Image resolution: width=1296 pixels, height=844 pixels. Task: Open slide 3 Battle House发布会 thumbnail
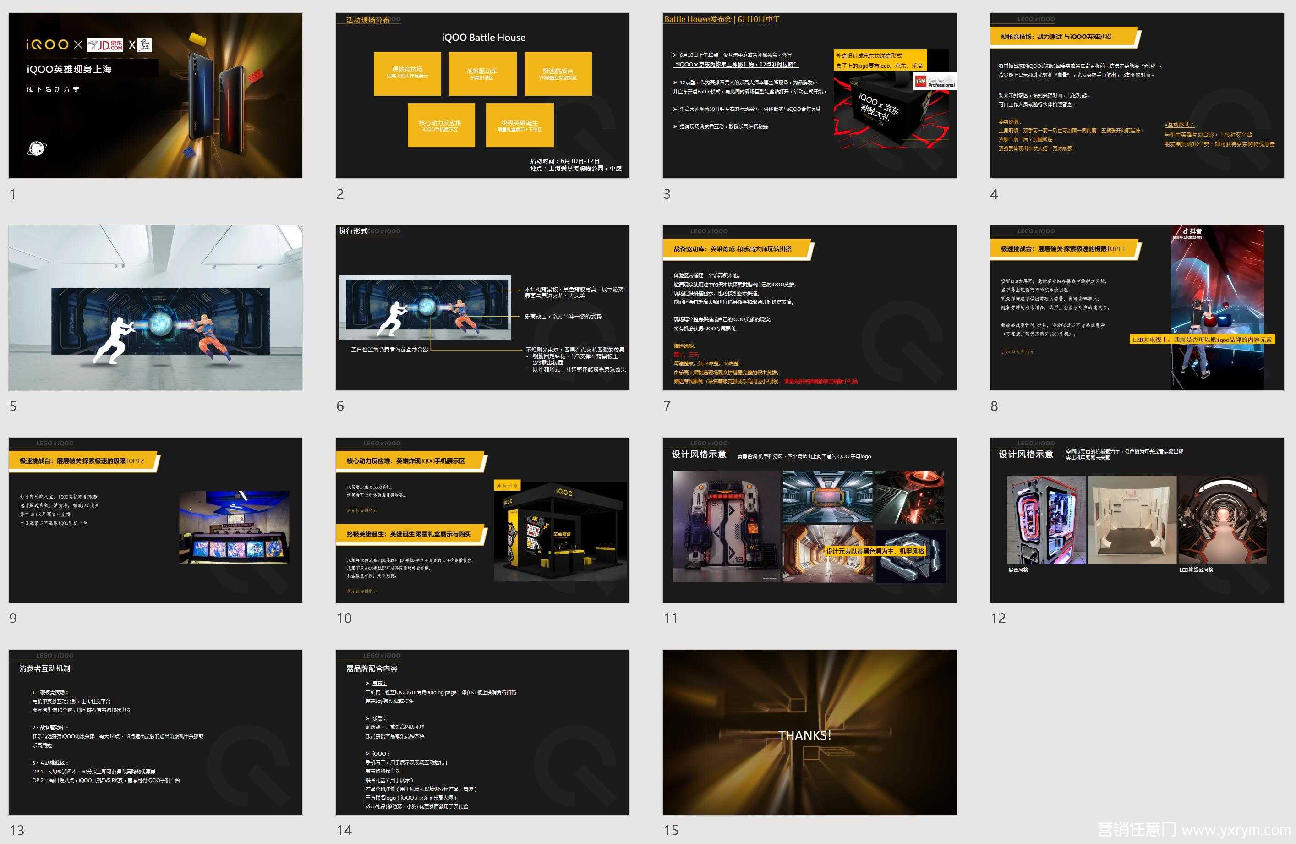click(810, 96)
